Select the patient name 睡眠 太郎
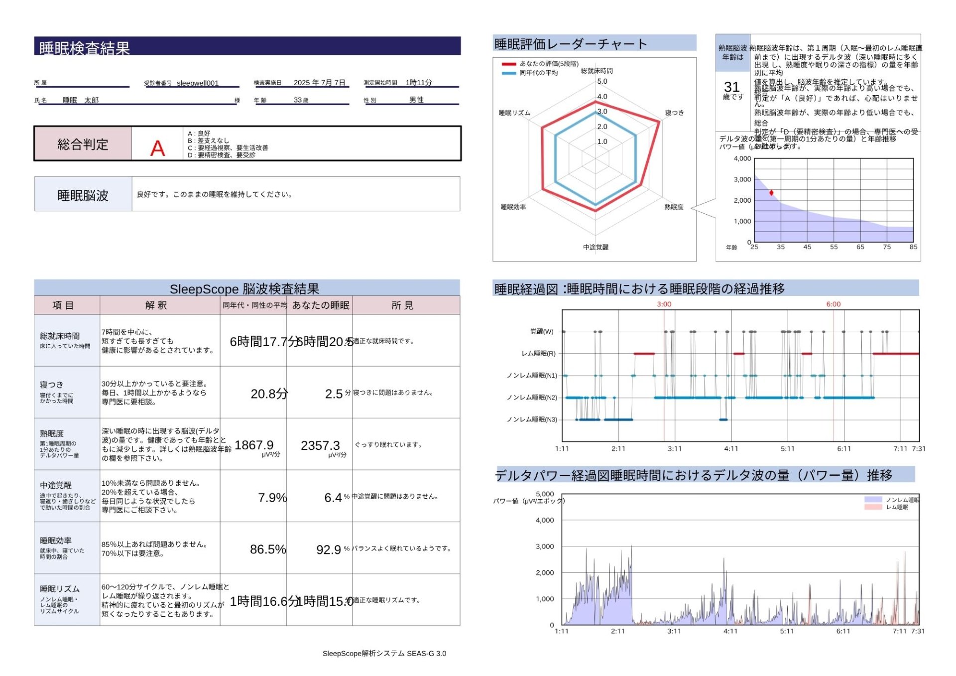Viewport: 956px width, 676px height. (81, 100)
